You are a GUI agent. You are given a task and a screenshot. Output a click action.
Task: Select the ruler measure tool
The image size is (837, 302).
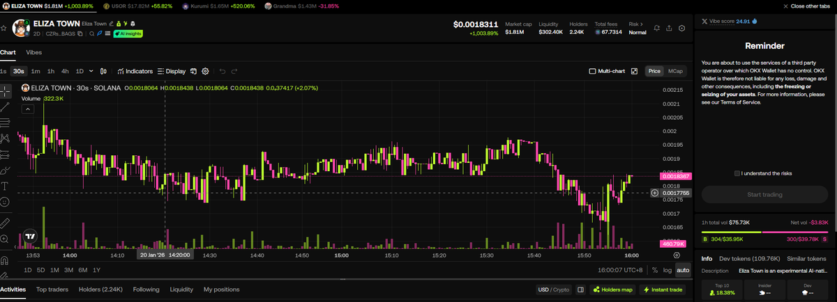pos(5,223)
